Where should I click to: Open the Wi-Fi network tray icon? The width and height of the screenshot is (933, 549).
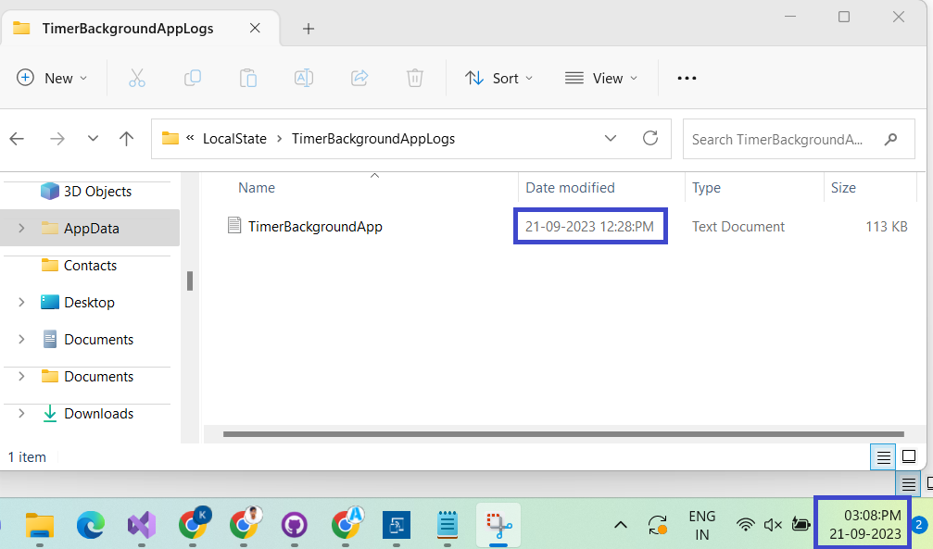tap(745, 525)
